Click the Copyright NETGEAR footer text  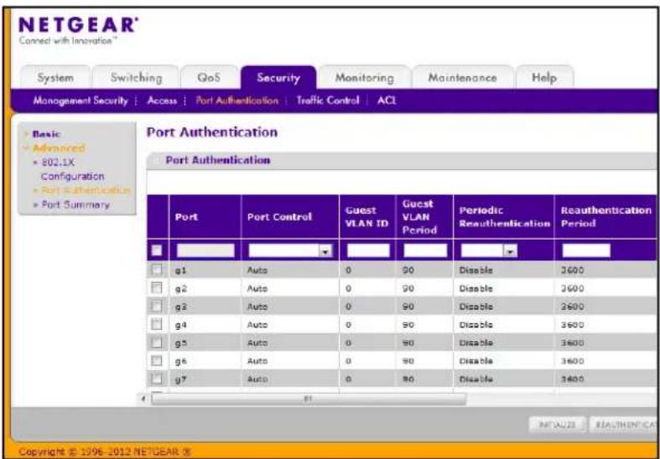coord(105,452)
